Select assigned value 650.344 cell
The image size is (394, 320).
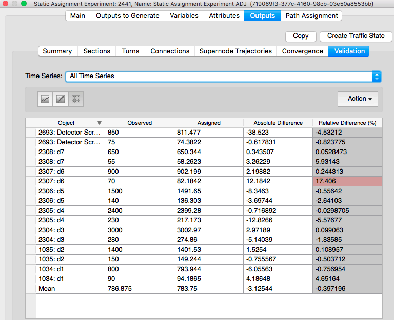click(x=209, y=152)
